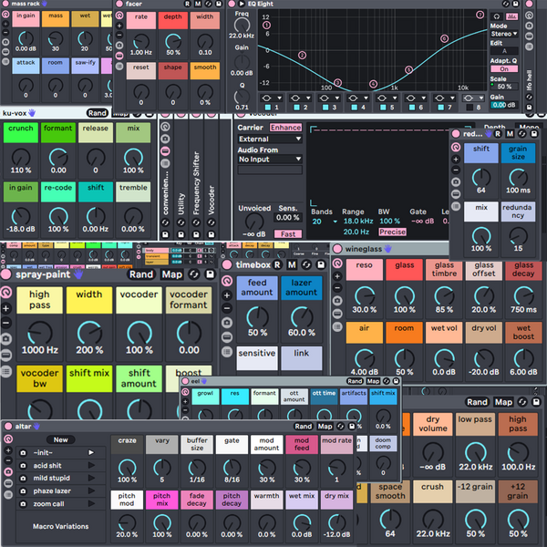Toggle Adapt. Q On in EQ Eight
This screenshot has width=547, height=547.
pyautogui.click(x=503, y=68)
